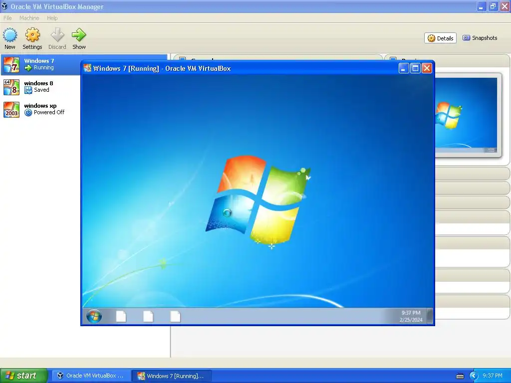Minimize the VirtualBox Manager window
The image size is (511, 383).
coord(481,6)
